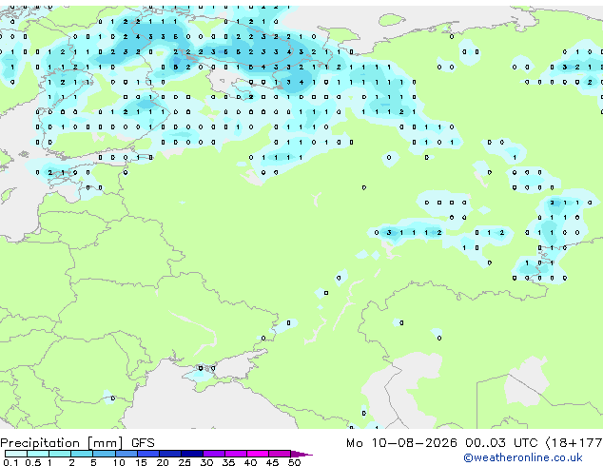Click the '25' legend scale label
Viewport: 603px width, 466px height.
[x=185, y=462]
